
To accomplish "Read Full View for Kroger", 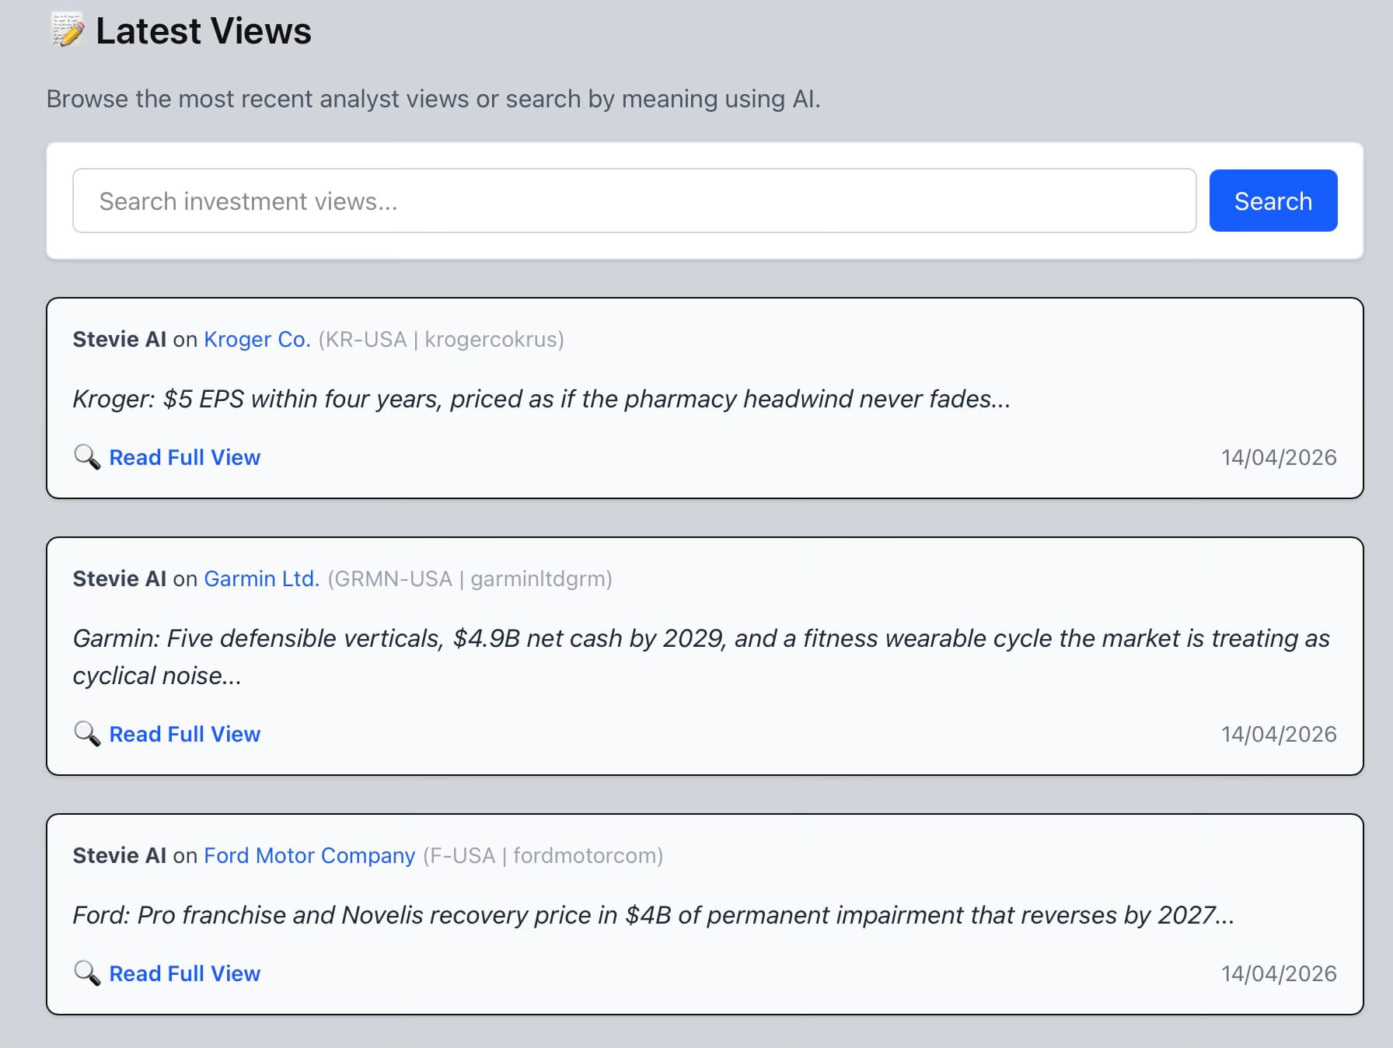I will click(x=184, y=458).
